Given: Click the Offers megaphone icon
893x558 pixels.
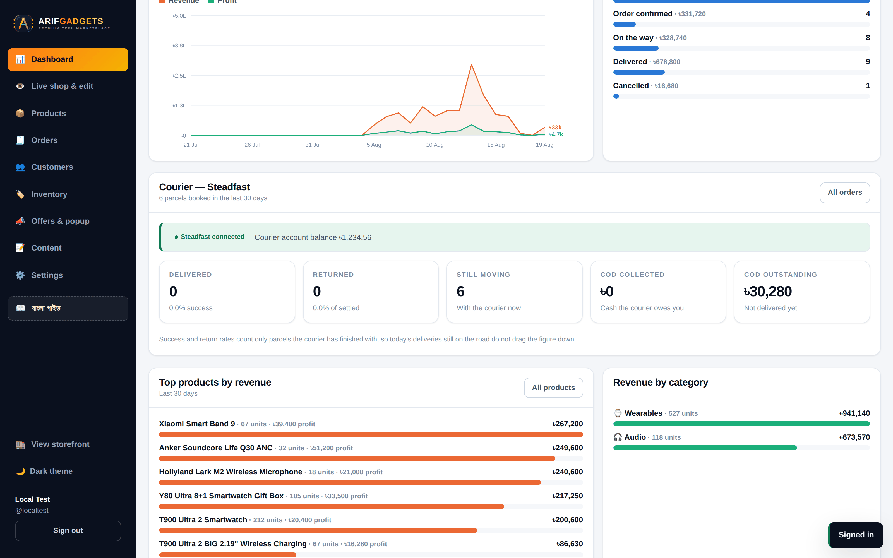Looking at the screenshot, I should point(20,221).
